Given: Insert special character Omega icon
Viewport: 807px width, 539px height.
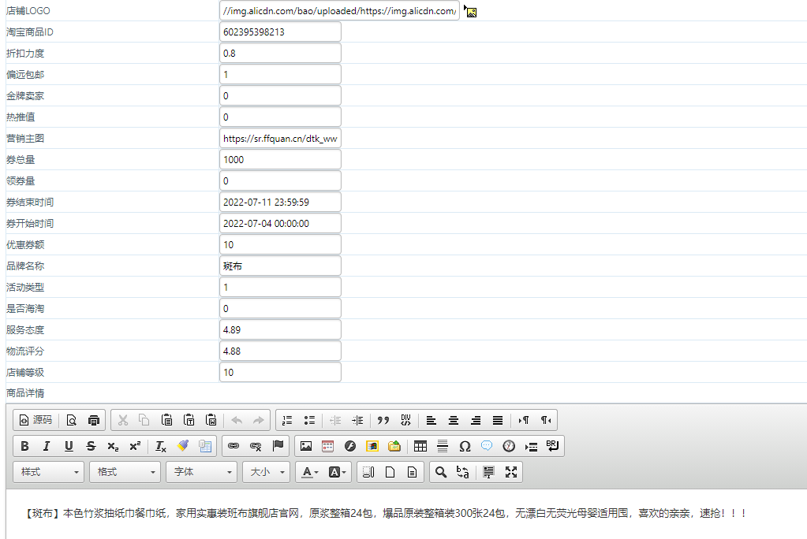Looking at the screenshot, I should [465, 446].
